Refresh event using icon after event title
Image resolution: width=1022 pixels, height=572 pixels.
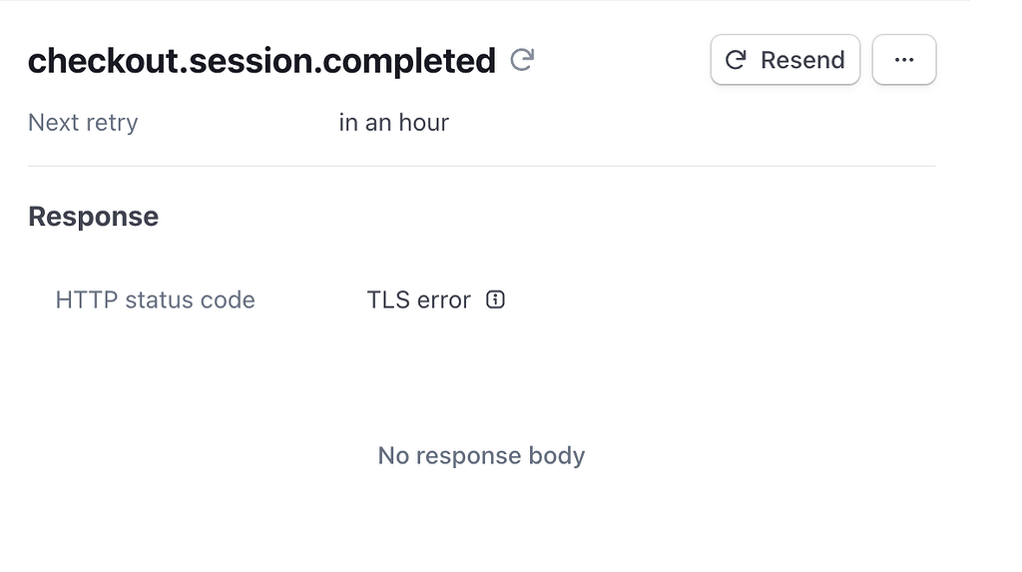pyautogui.click(x=522, y=60)
